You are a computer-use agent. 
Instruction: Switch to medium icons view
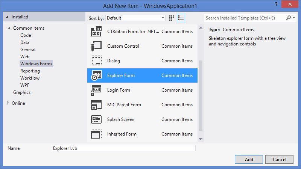(172, 18)
